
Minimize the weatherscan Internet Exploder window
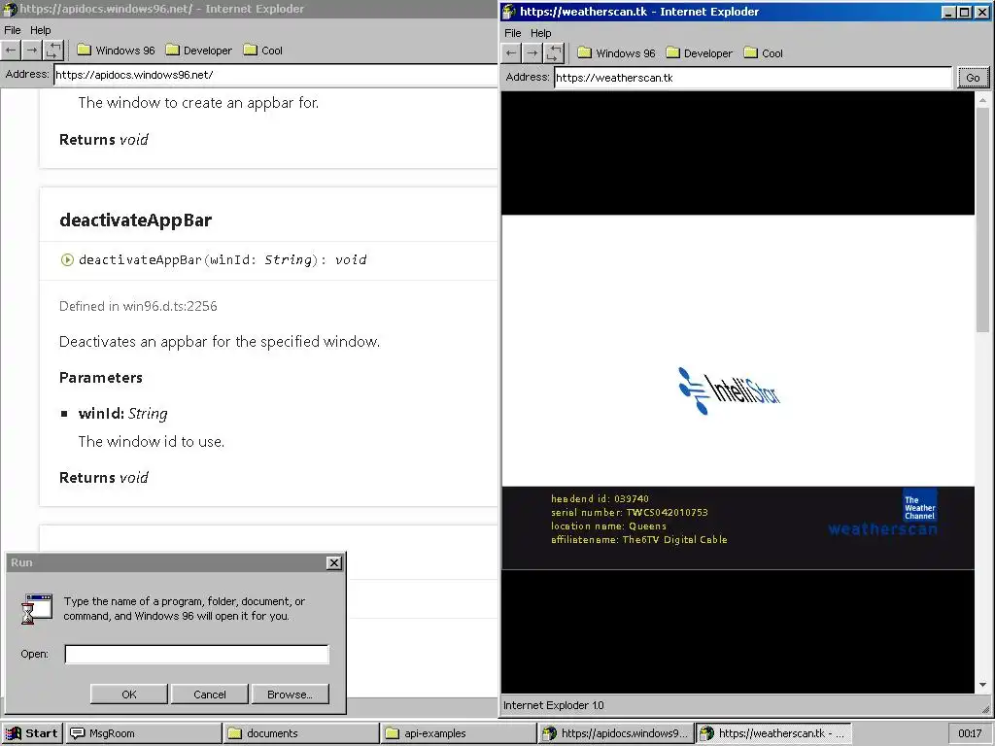pyautogui.click(x=948, y=12)
